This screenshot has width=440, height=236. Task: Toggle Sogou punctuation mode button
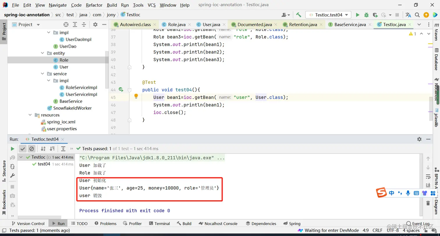[400, 193]
